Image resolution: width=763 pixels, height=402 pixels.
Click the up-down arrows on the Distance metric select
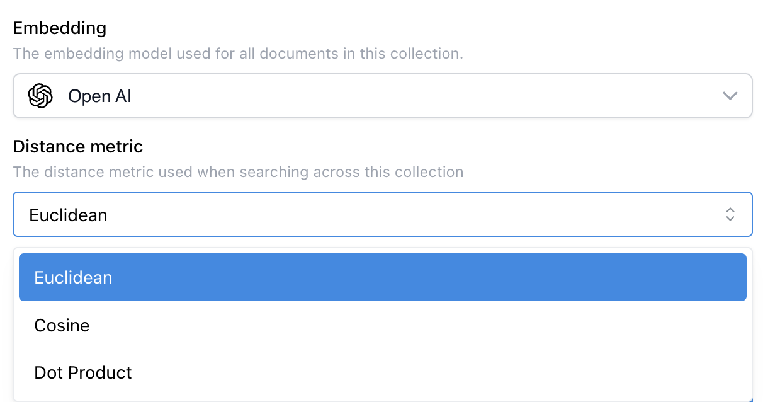[730, 214]
